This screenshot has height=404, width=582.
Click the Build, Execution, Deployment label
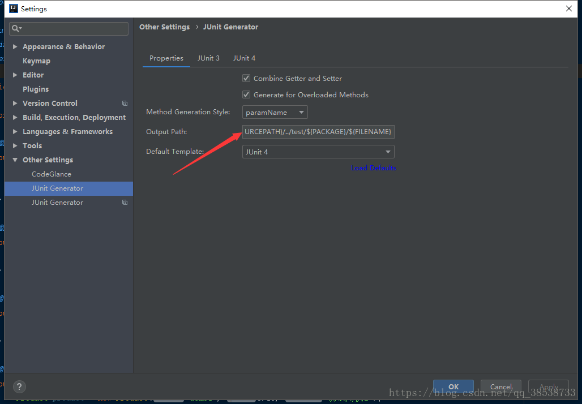coord(74,118)
